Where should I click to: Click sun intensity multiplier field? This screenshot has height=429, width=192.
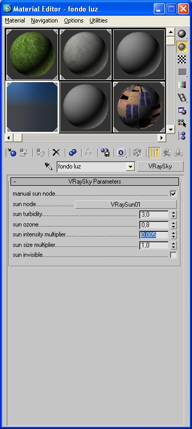[154, 235]
